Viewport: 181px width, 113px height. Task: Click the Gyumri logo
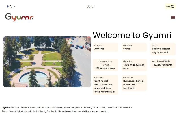19,17
